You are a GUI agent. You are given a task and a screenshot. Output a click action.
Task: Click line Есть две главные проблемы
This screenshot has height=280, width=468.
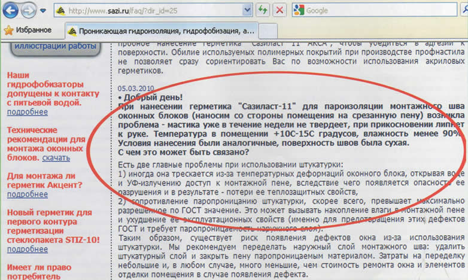(x=230, y=165)
